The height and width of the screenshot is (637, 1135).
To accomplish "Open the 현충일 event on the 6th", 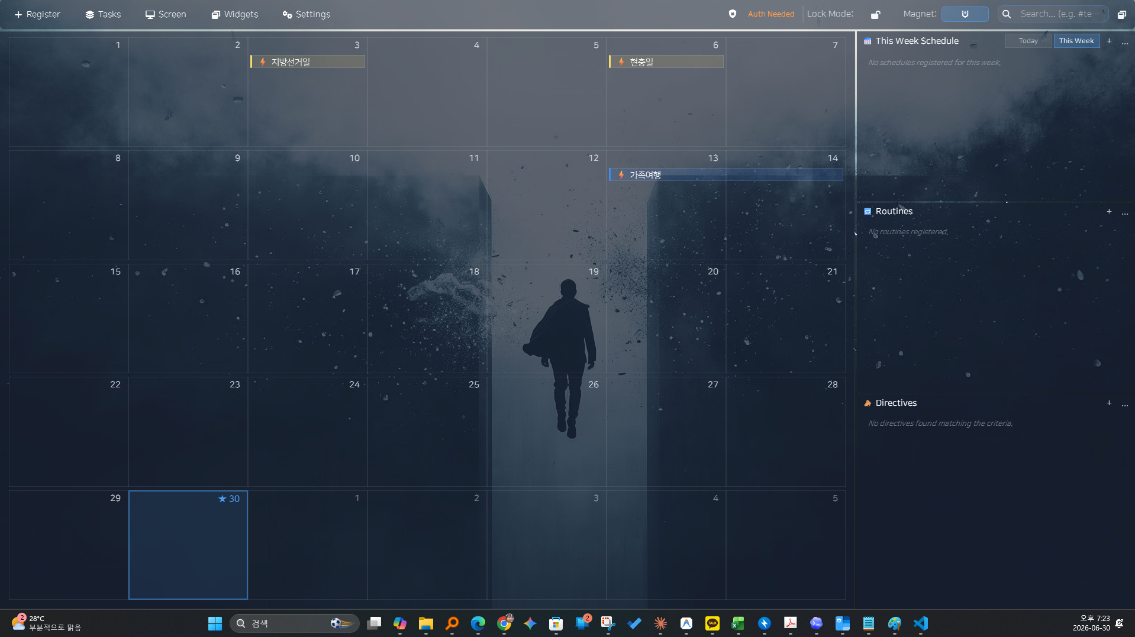I will click(666, 62).
